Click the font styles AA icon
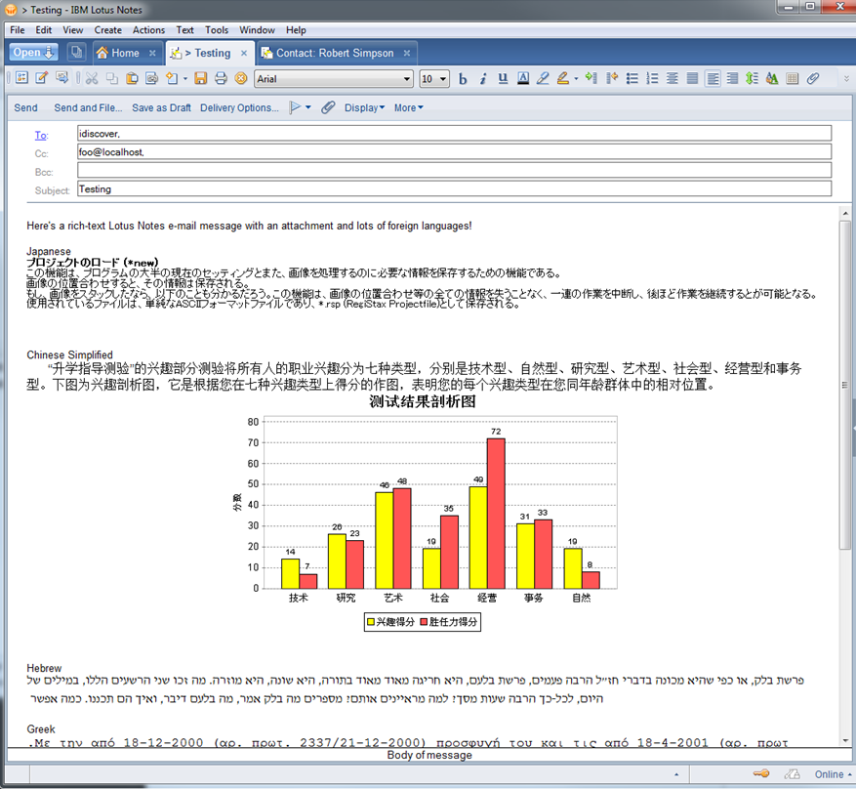 click(x=772, y=79)
